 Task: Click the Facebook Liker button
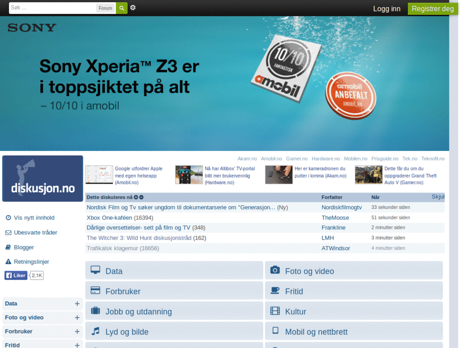click(x=16, y=275)
